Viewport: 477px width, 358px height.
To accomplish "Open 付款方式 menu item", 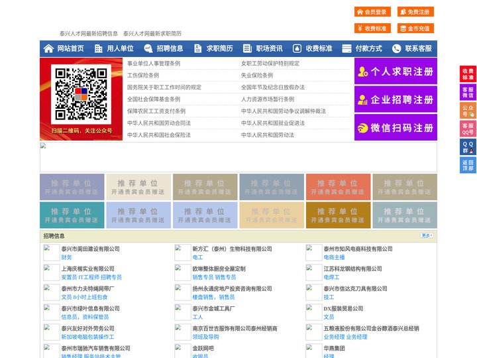I will tap(369, 48).
